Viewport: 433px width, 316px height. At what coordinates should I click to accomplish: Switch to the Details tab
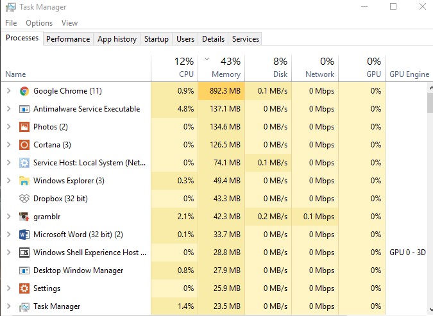pyautogui.click(x=213, y=39)
